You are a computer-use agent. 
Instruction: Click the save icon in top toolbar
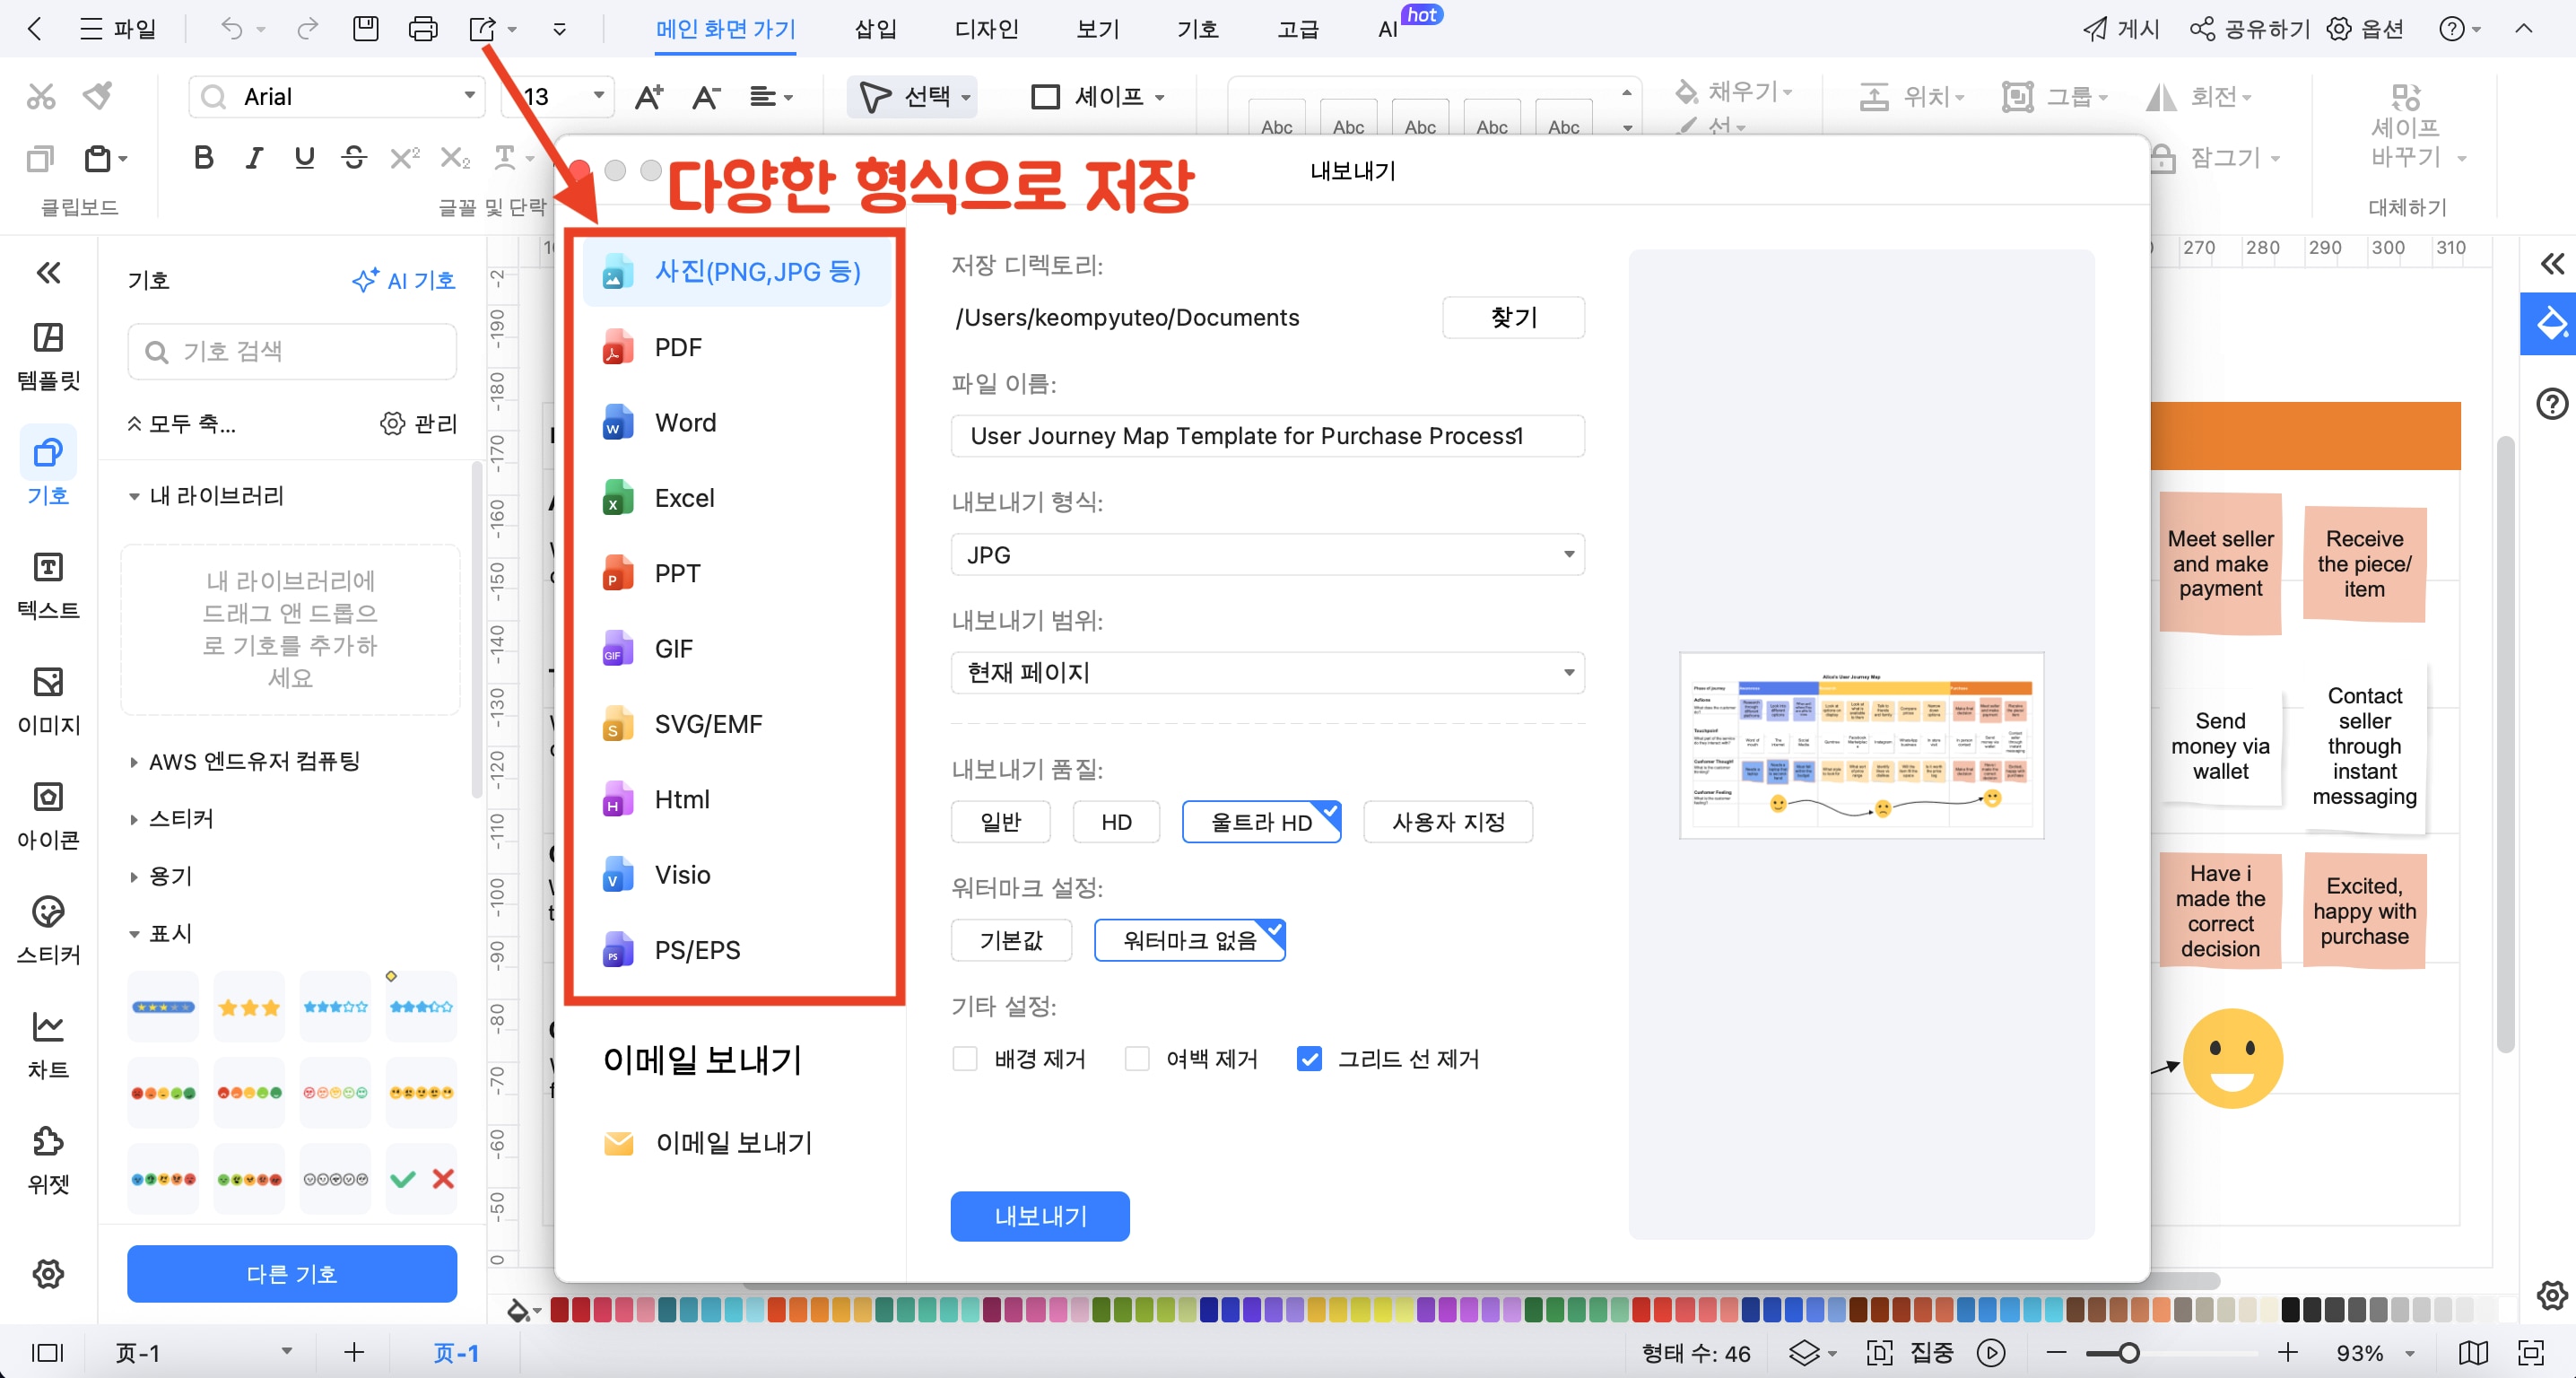pos(366,29)
